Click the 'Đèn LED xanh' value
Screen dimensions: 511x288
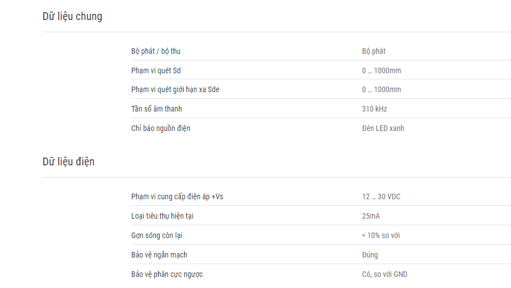(383, 128)
